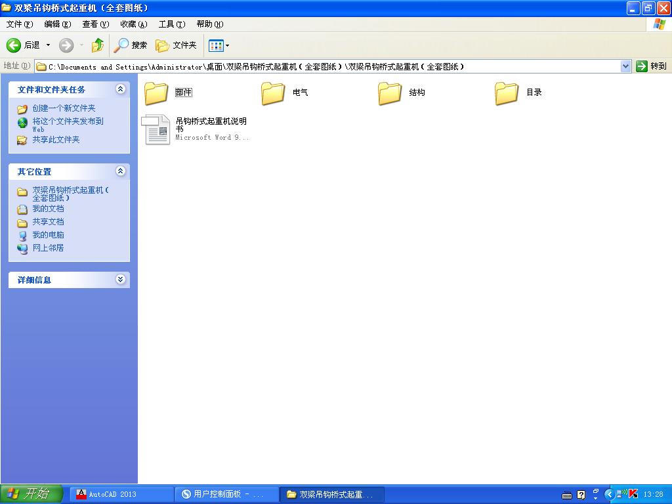Open 共享文档 from other places
This screenshot has width=672, height=504.
click(x=48, y=222)
